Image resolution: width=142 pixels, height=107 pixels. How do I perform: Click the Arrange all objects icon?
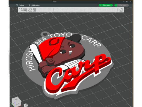[35, 10]
